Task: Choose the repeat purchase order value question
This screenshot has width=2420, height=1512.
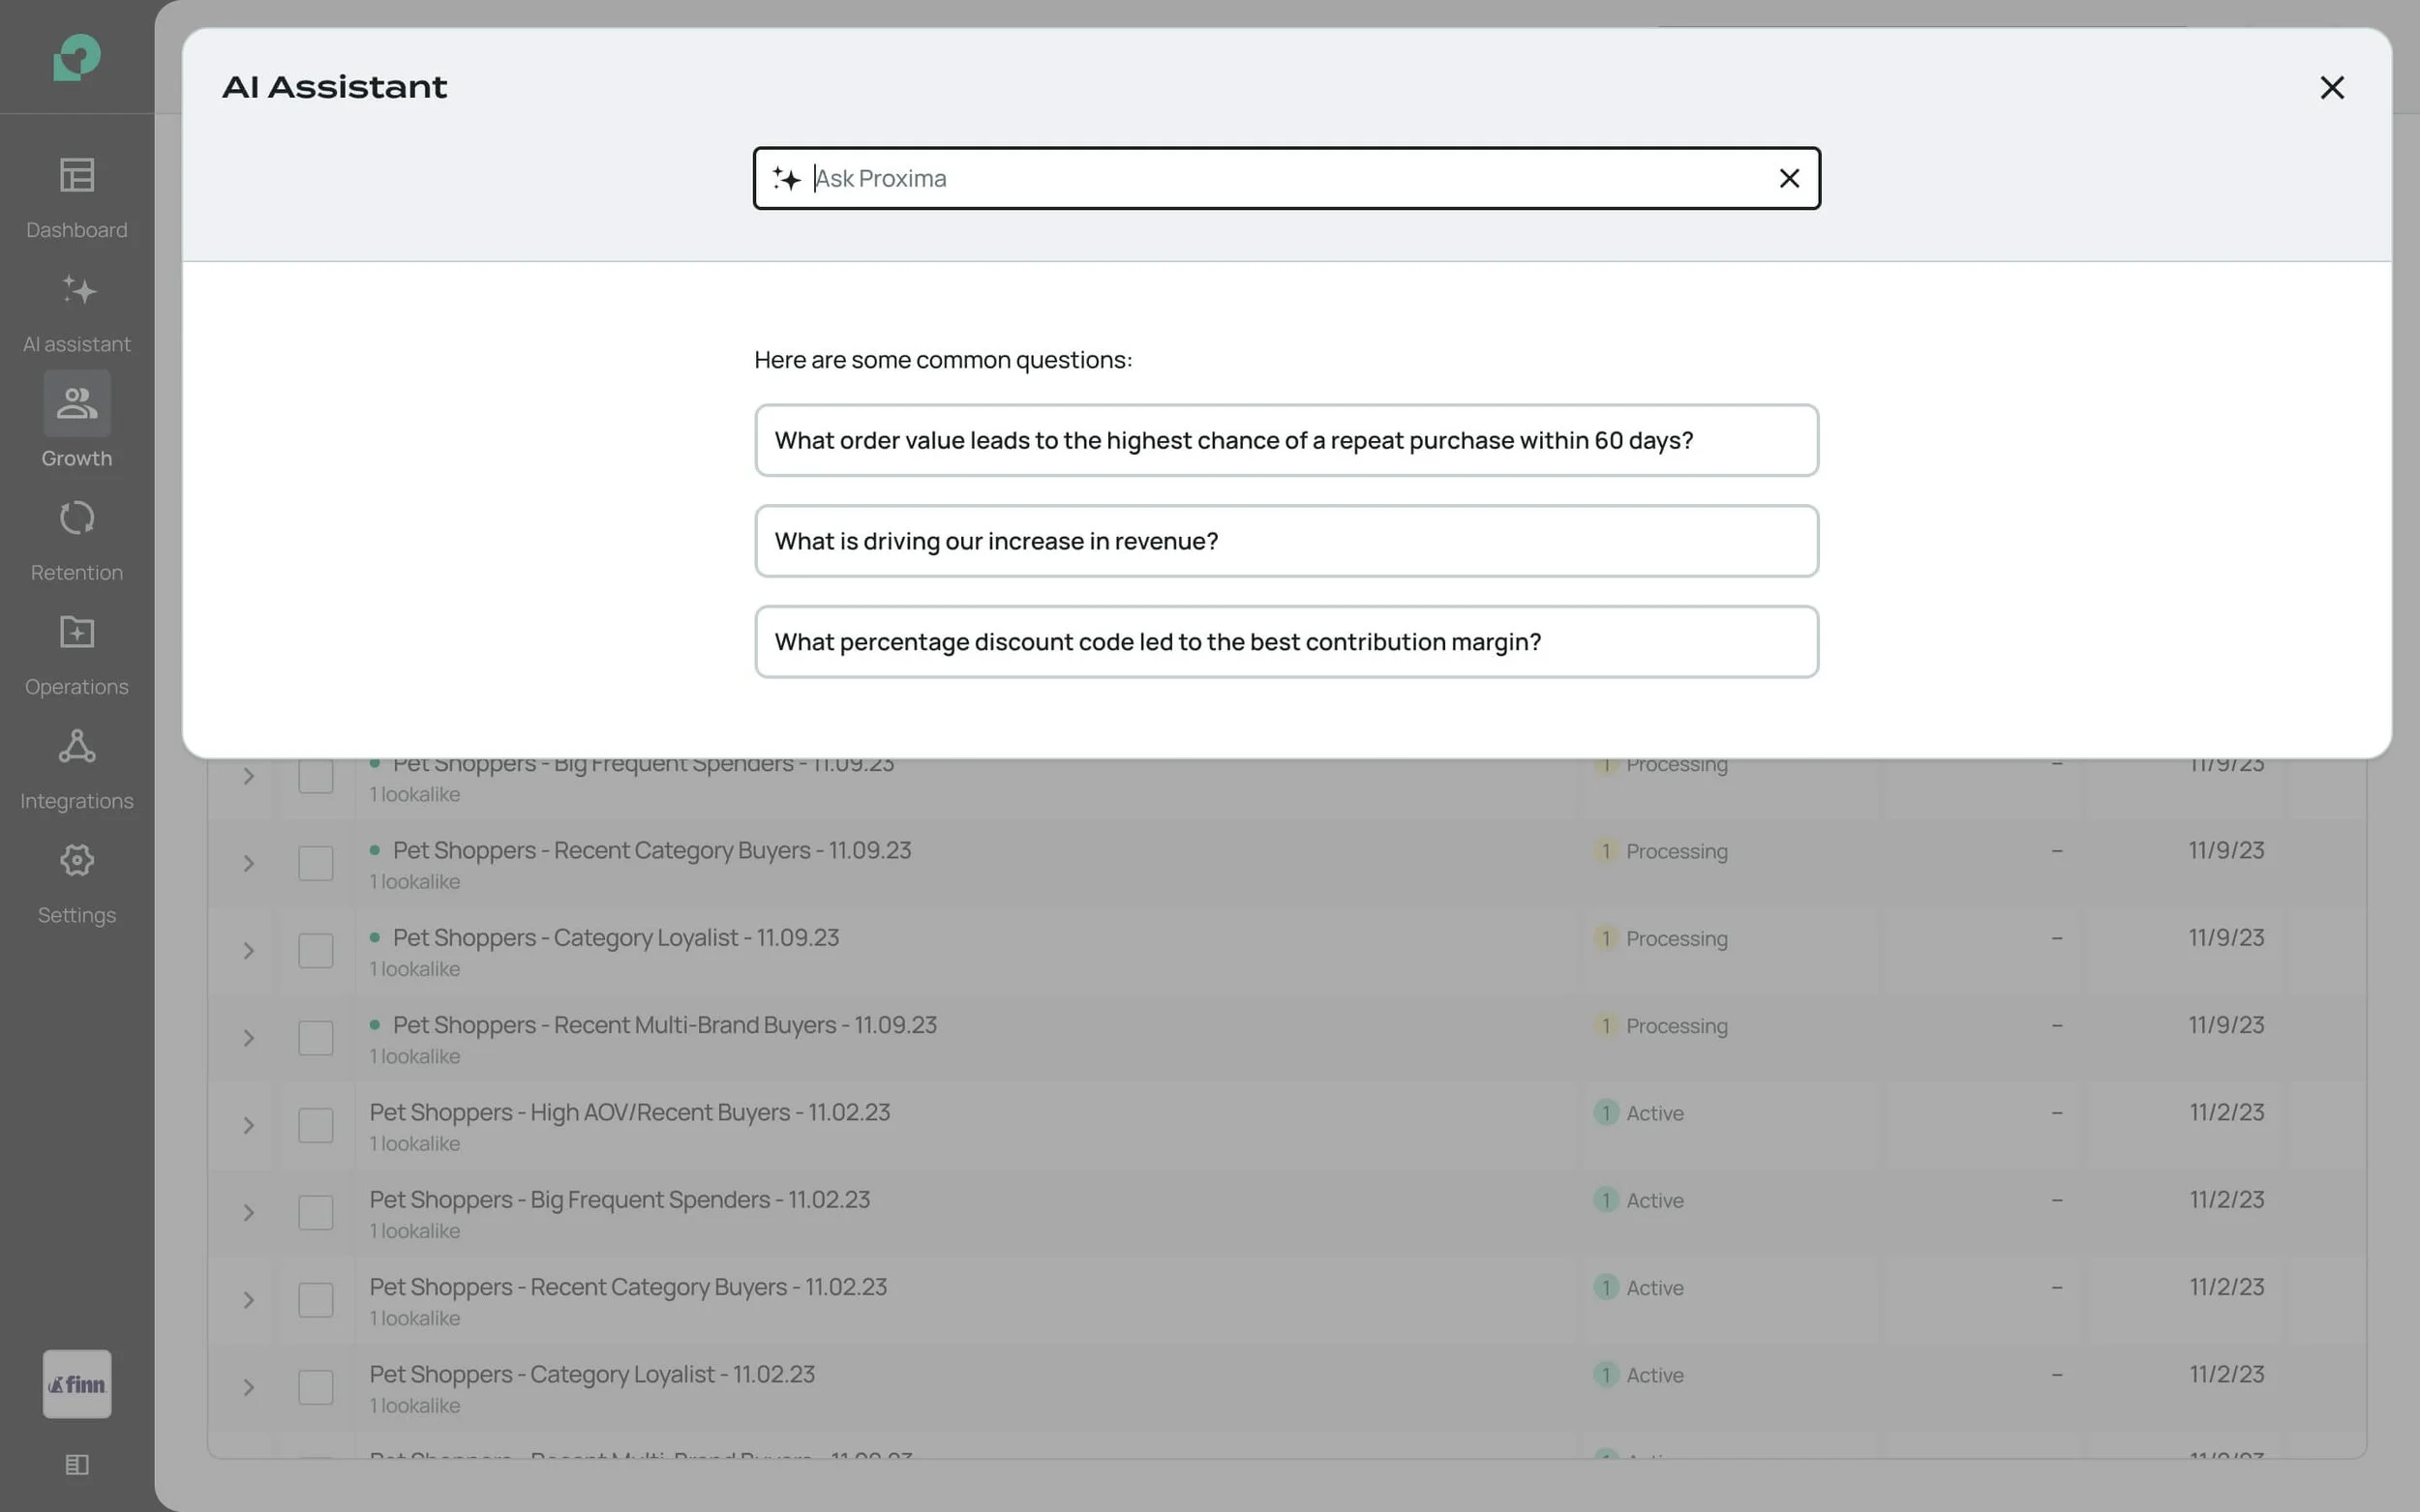Action: point(1286,441)
